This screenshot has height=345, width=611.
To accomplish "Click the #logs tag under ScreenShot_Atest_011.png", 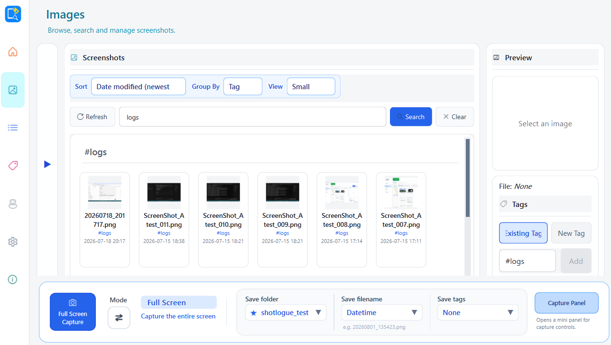I will (x=164, y=233).
